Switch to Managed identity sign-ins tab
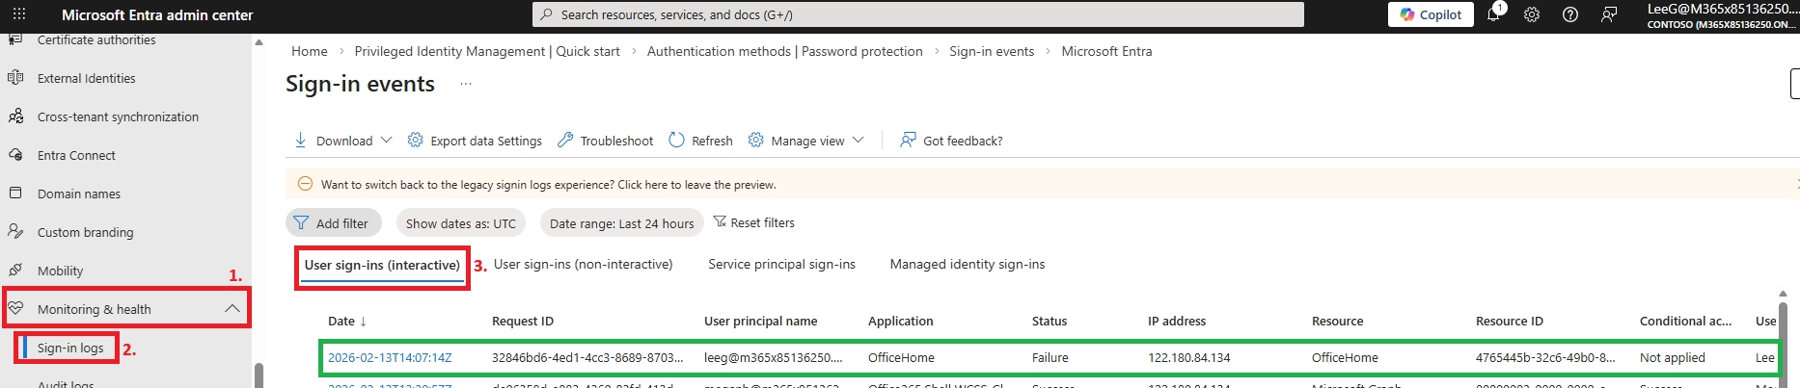The image size is (1800, 388). pyautogui.click(x=968, y=264)
